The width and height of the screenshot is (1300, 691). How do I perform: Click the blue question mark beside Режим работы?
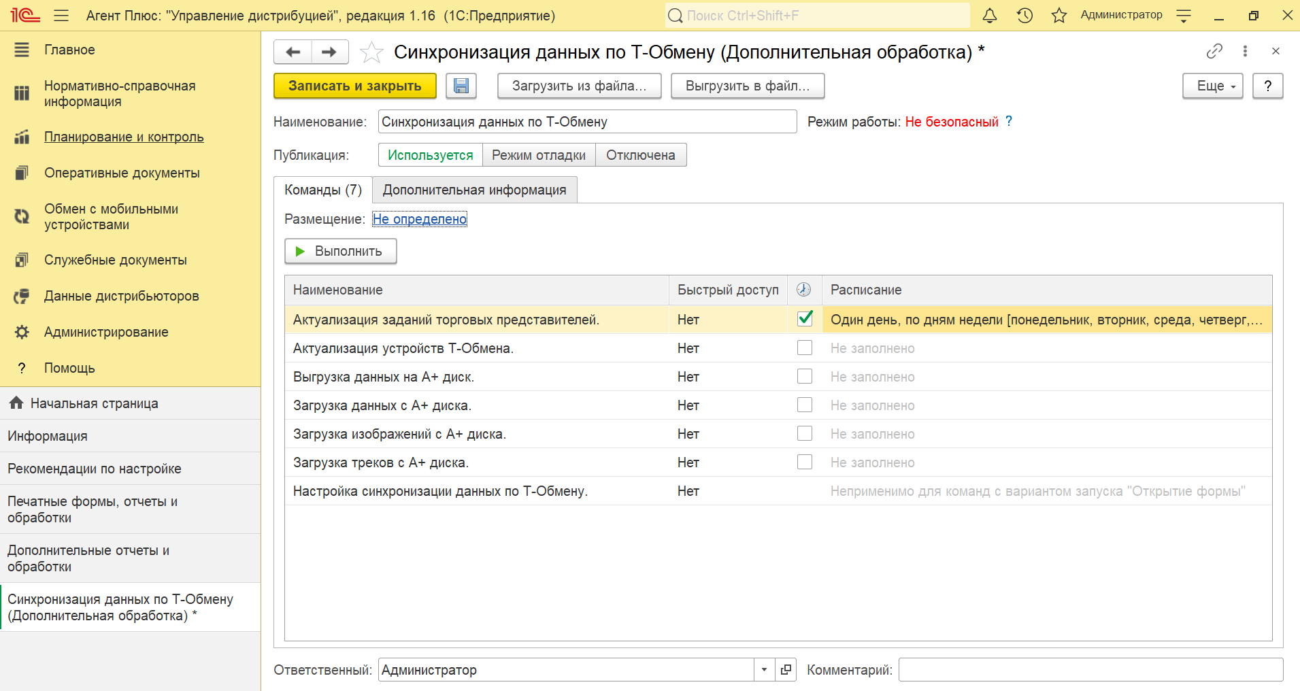1009,121
